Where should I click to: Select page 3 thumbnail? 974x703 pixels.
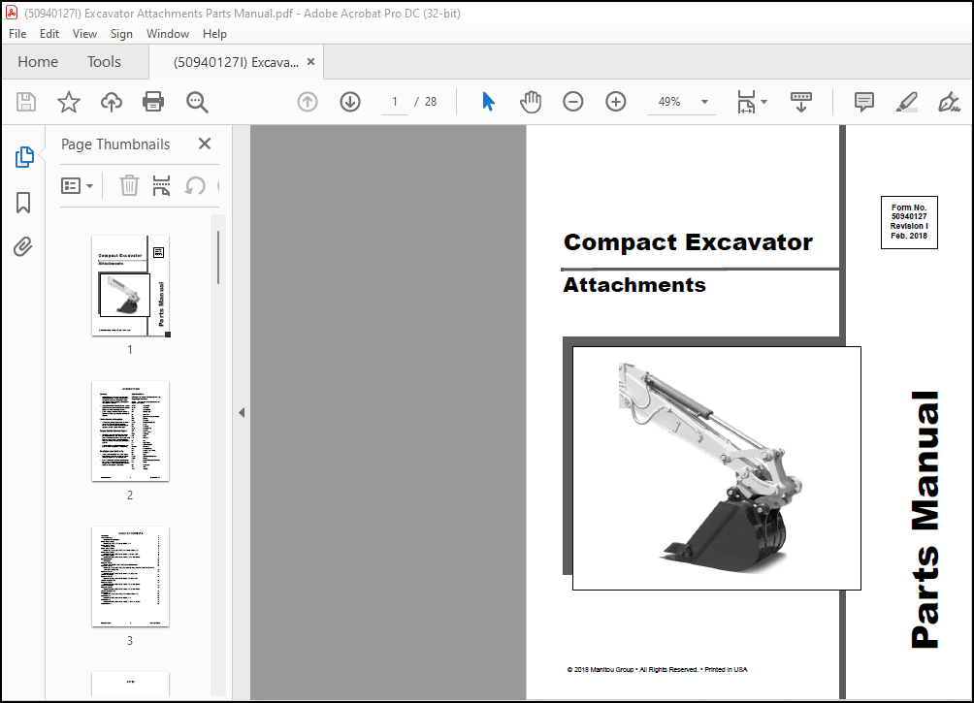point(130,576)
